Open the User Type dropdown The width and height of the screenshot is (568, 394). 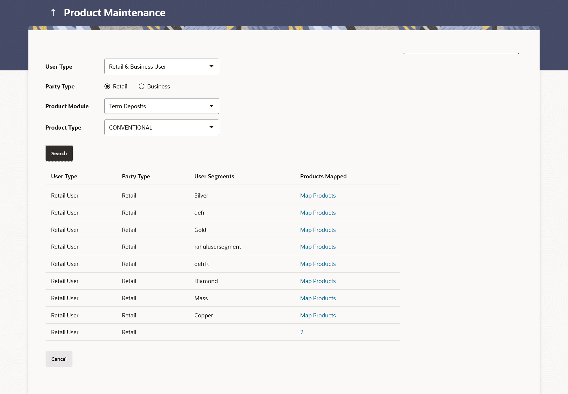tap(162, 67)
